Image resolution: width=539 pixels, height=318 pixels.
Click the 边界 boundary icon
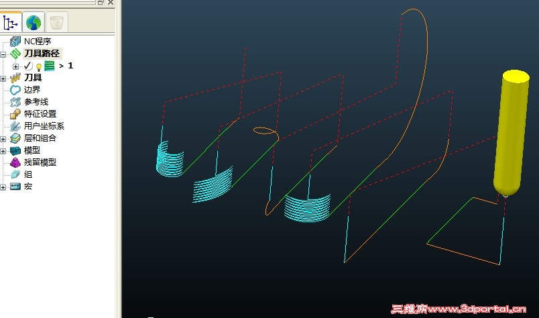[x=15, y=90]
